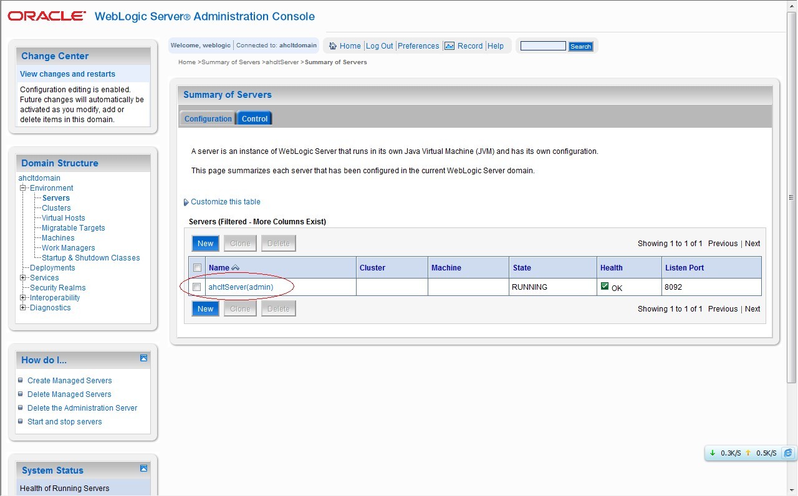The height and width of the screenshot is (496, 798).
Task: Select Clusters in the Domain Structure tree
Action: 56,208
